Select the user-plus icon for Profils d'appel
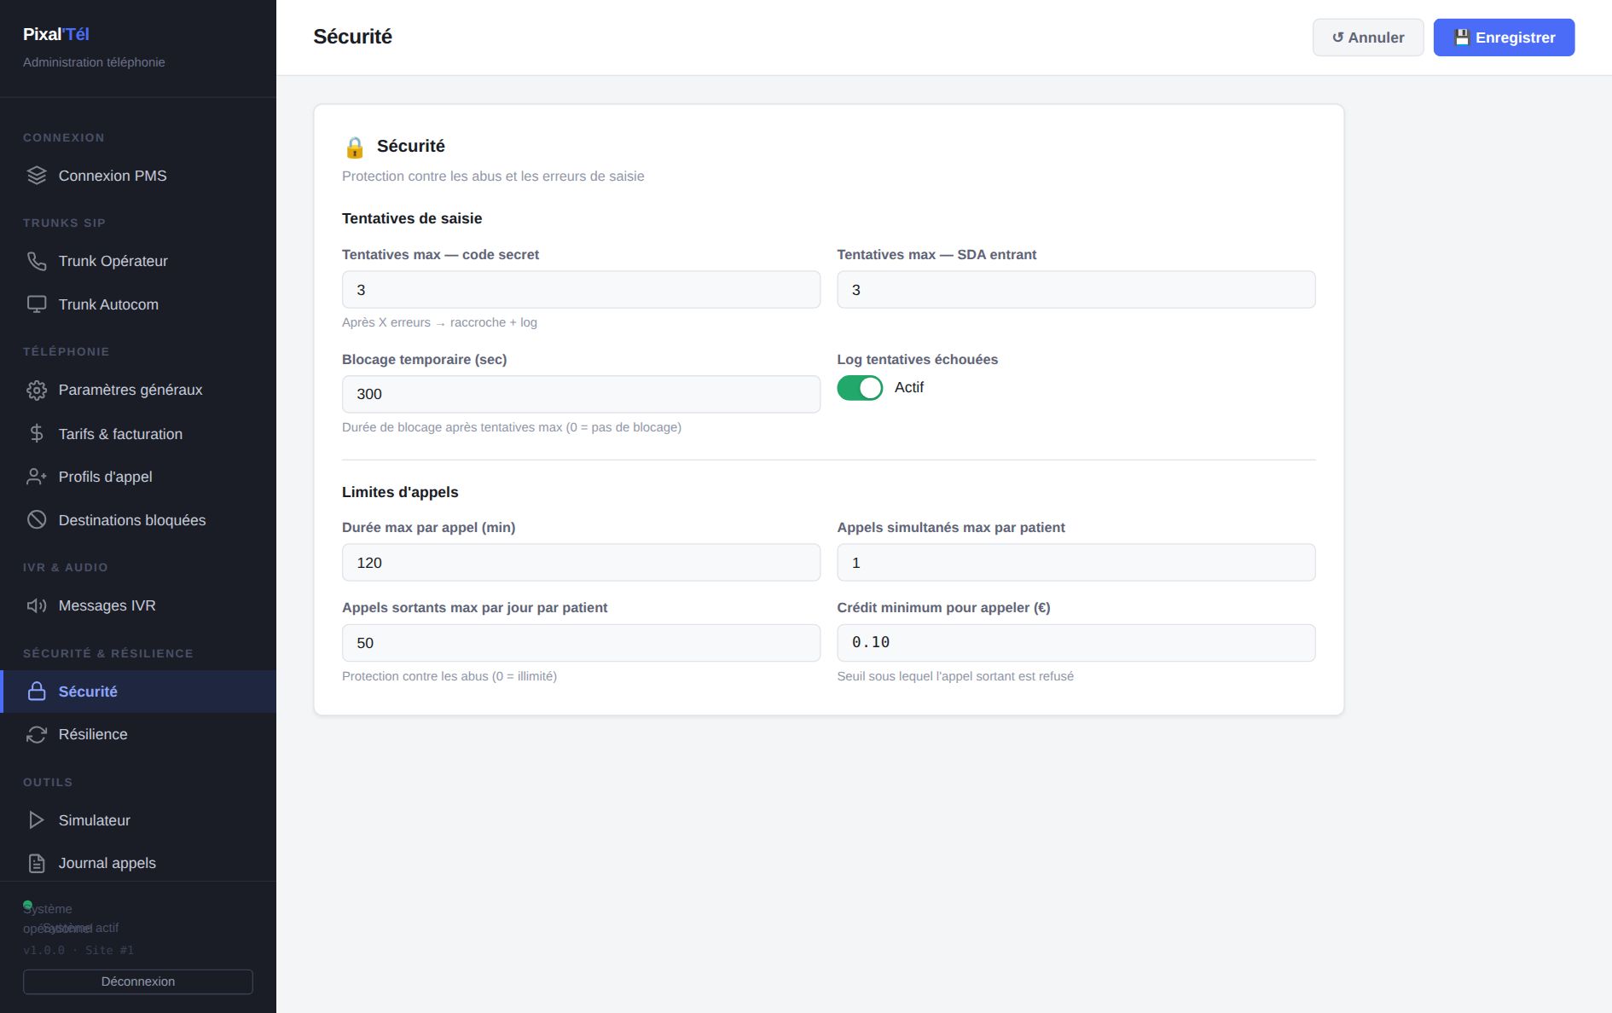The height and width of the screenshot is (1013, 1612). [37, 477]
